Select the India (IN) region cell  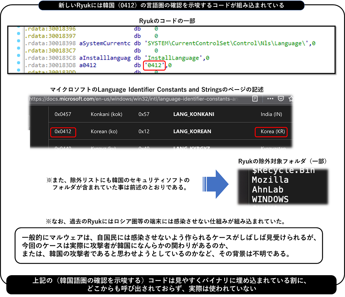271,114
